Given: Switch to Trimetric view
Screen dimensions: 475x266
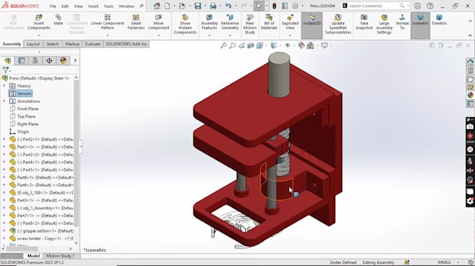Looking at the screenshot, I should (439, 20).
